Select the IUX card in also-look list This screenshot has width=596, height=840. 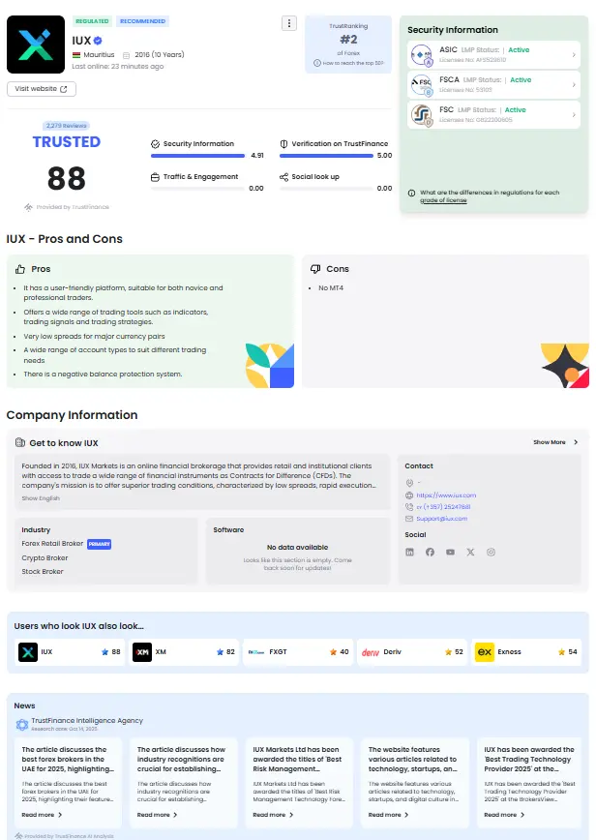click(x=70, y=652)
